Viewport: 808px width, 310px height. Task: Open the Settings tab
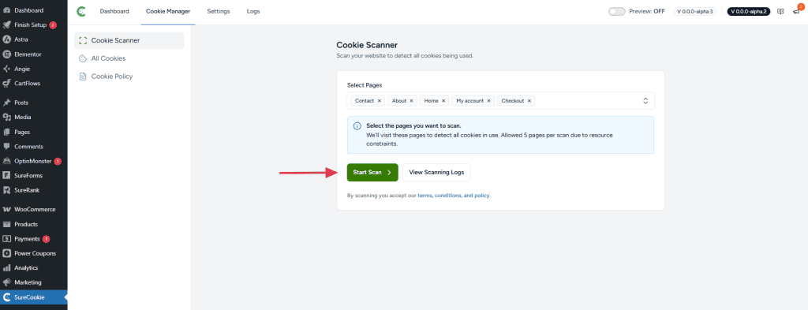(219, 11)
